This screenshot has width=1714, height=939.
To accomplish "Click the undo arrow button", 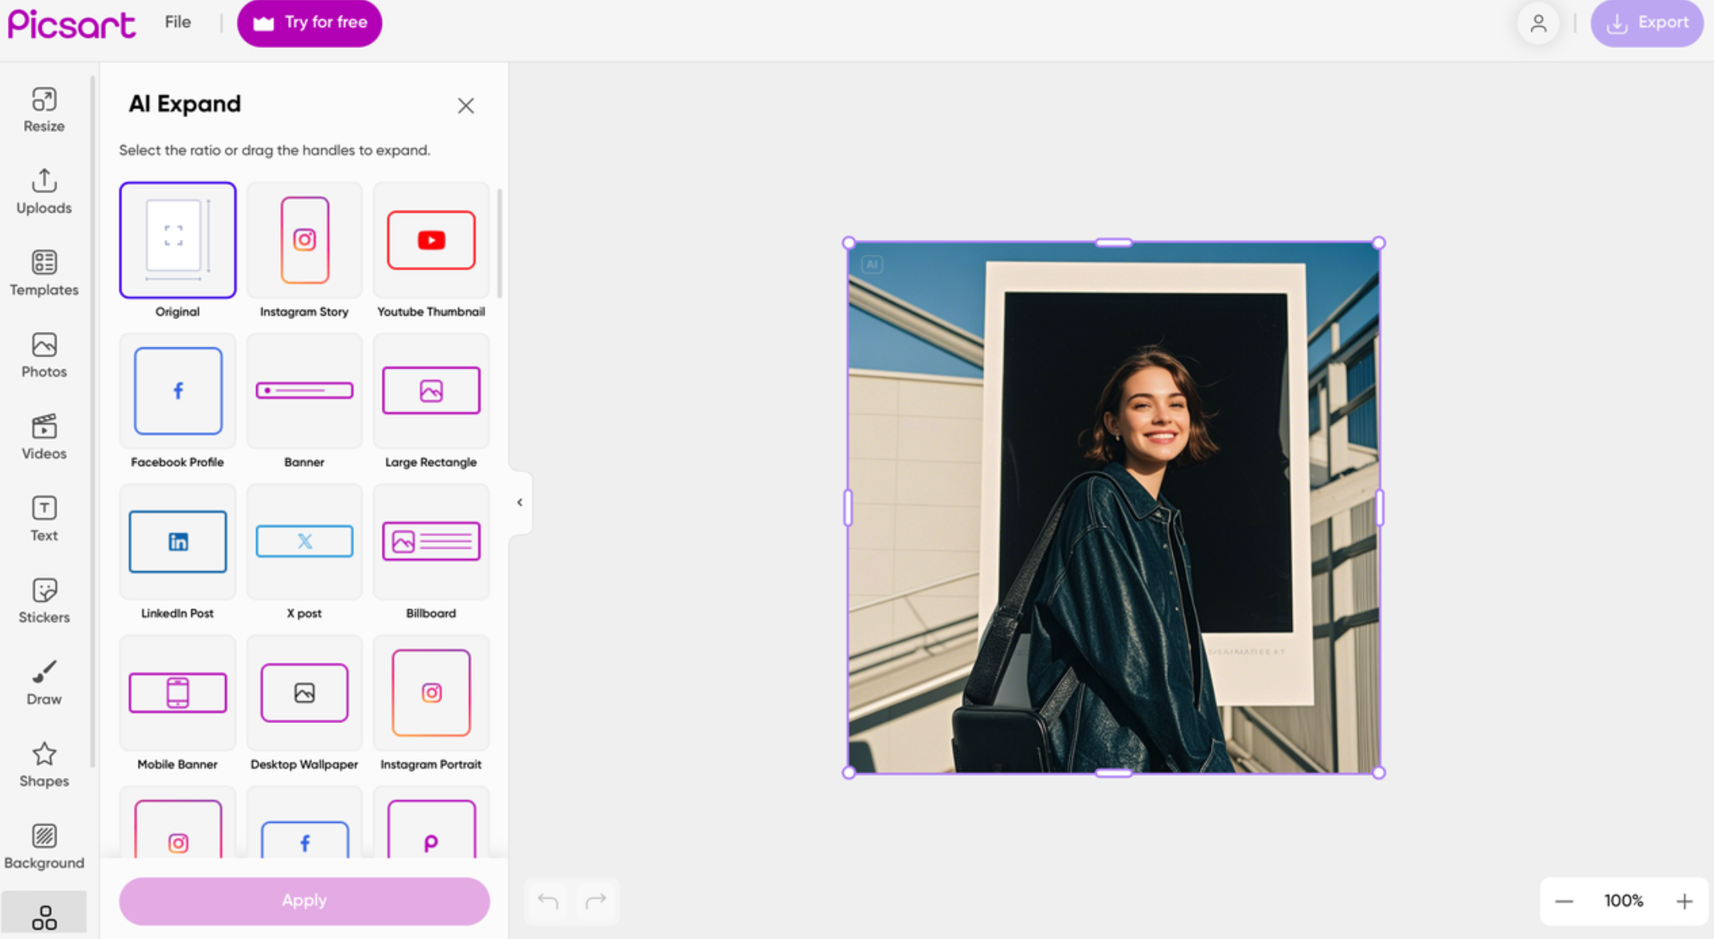I will coord(547,901).
